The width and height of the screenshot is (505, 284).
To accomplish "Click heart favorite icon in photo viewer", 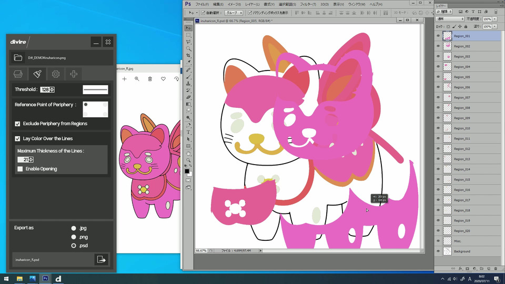I will pos(163,79).
